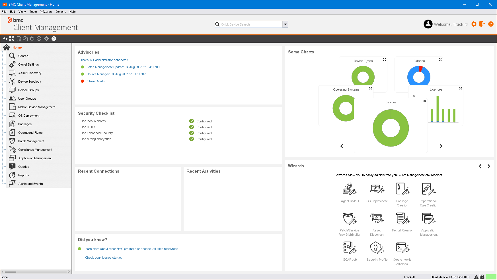The width and height of the screenshot is (497, 280).
Task: Click 'There is 1 administrator connected' link
Action: tap(104, 60)
